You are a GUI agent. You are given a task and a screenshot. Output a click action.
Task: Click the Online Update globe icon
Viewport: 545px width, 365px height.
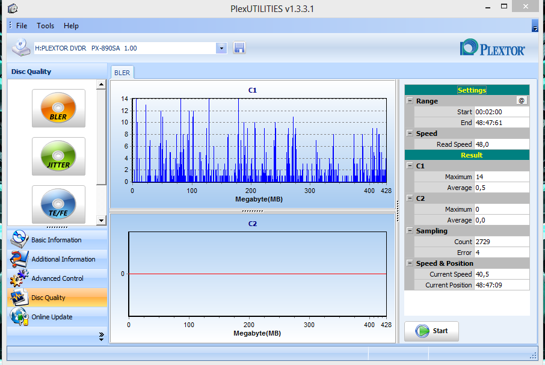click(19, 316)
